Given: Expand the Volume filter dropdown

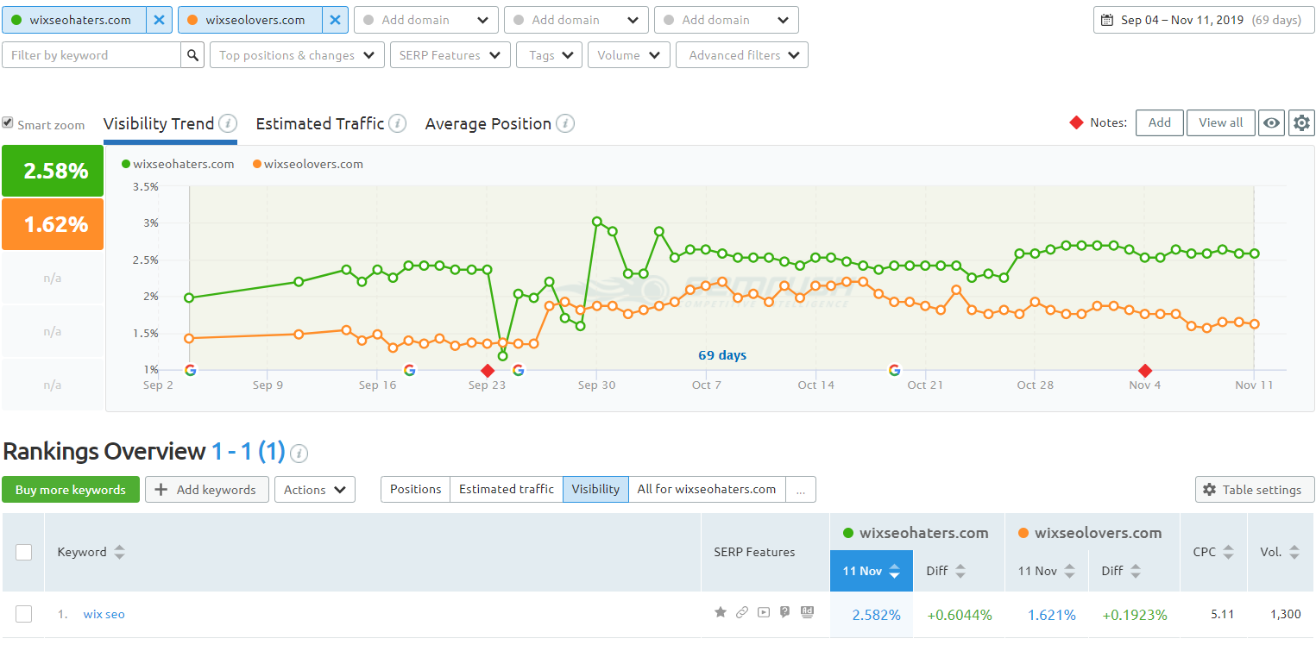Looking at the screenshot, I should tap(628, 53).
